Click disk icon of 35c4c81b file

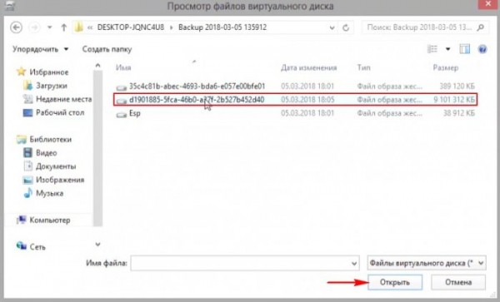tap(121, 87)
